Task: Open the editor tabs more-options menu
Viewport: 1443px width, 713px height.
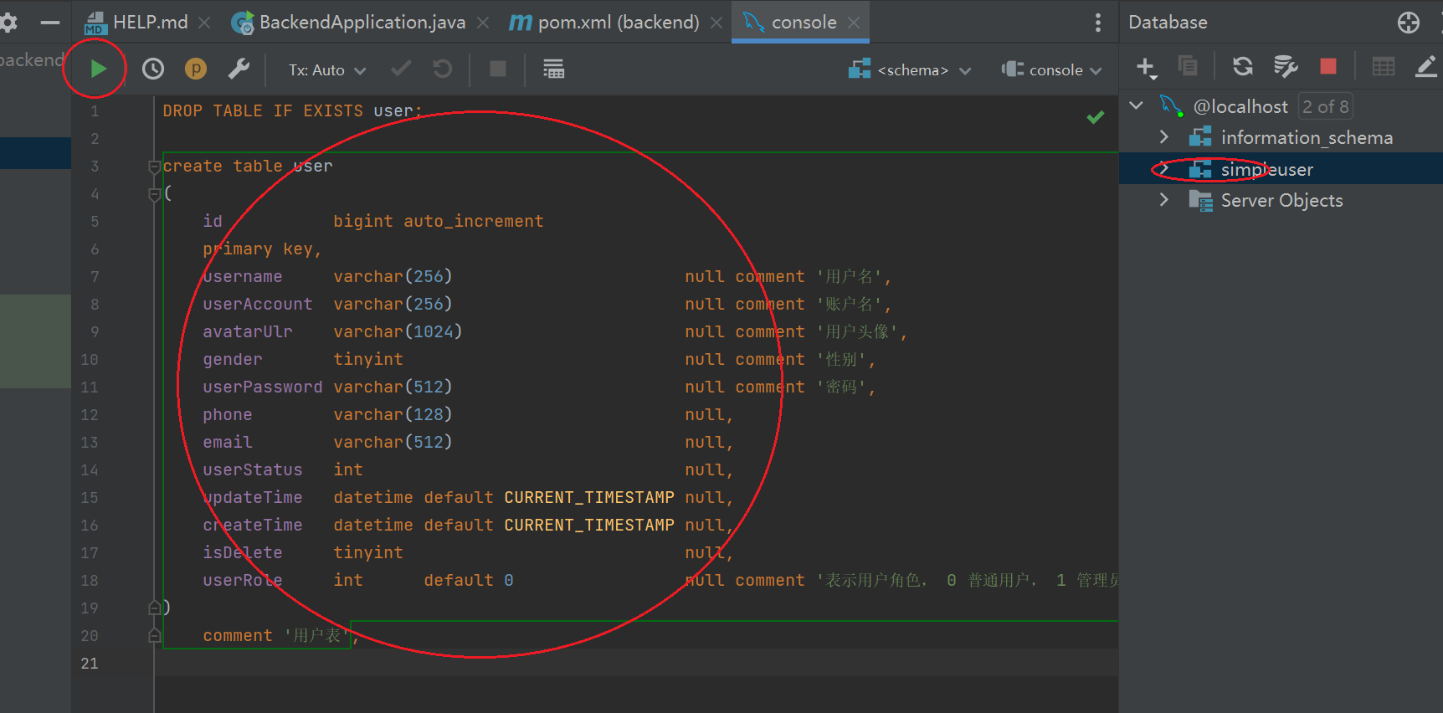Action: [1098, 23]
